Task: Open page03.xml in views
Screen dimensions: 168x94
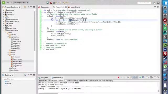Action: click(x=17, y=66)
